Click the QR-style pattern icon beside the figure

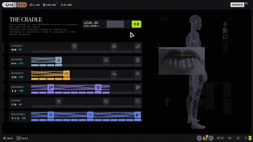tap(225, 30)
